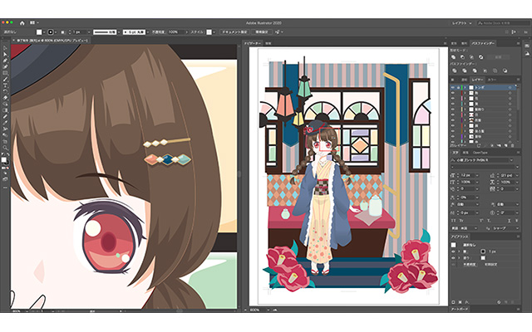Click the Merge pathfinder icon

tap(475, 71)
